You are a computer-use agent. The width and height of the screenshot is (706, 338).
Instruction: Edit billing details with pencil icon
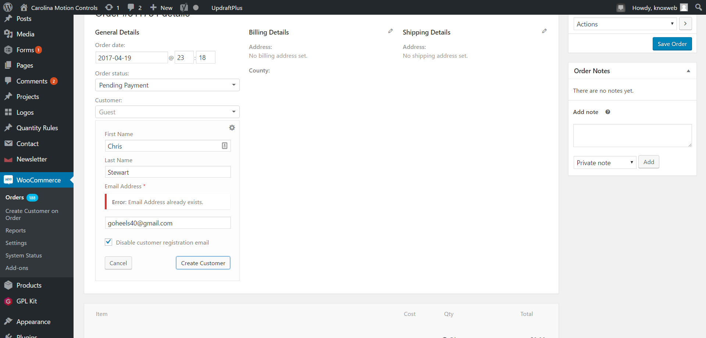391,31
